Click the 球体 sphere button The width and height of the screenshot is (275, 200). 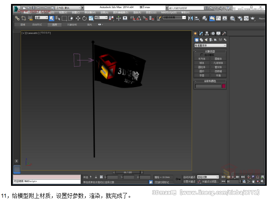202,63
